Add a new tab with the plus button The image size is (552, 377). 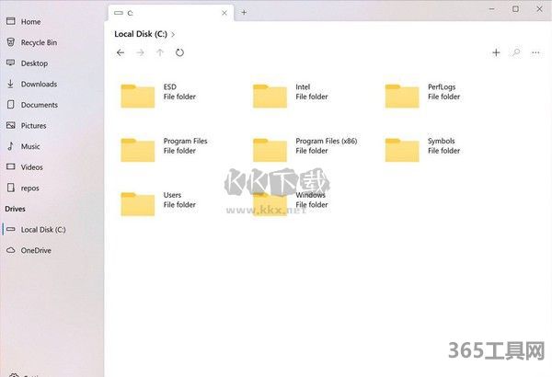[x=244, y=13]
